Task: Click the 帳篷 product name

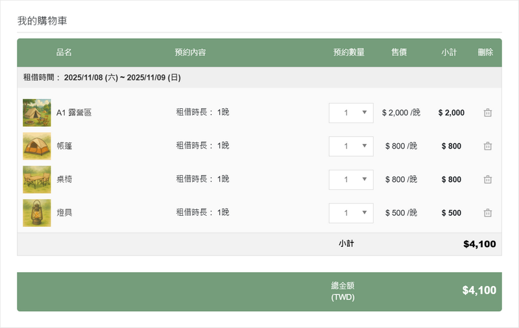Action: point(64,146)
